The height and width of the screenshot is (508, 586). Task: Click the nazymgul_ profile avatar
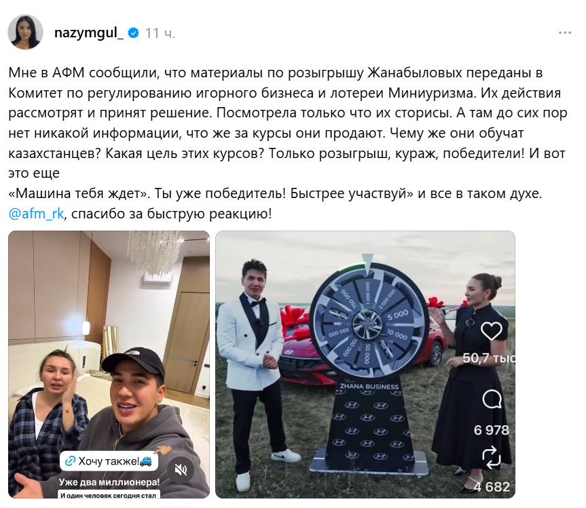tap(25, 32)
